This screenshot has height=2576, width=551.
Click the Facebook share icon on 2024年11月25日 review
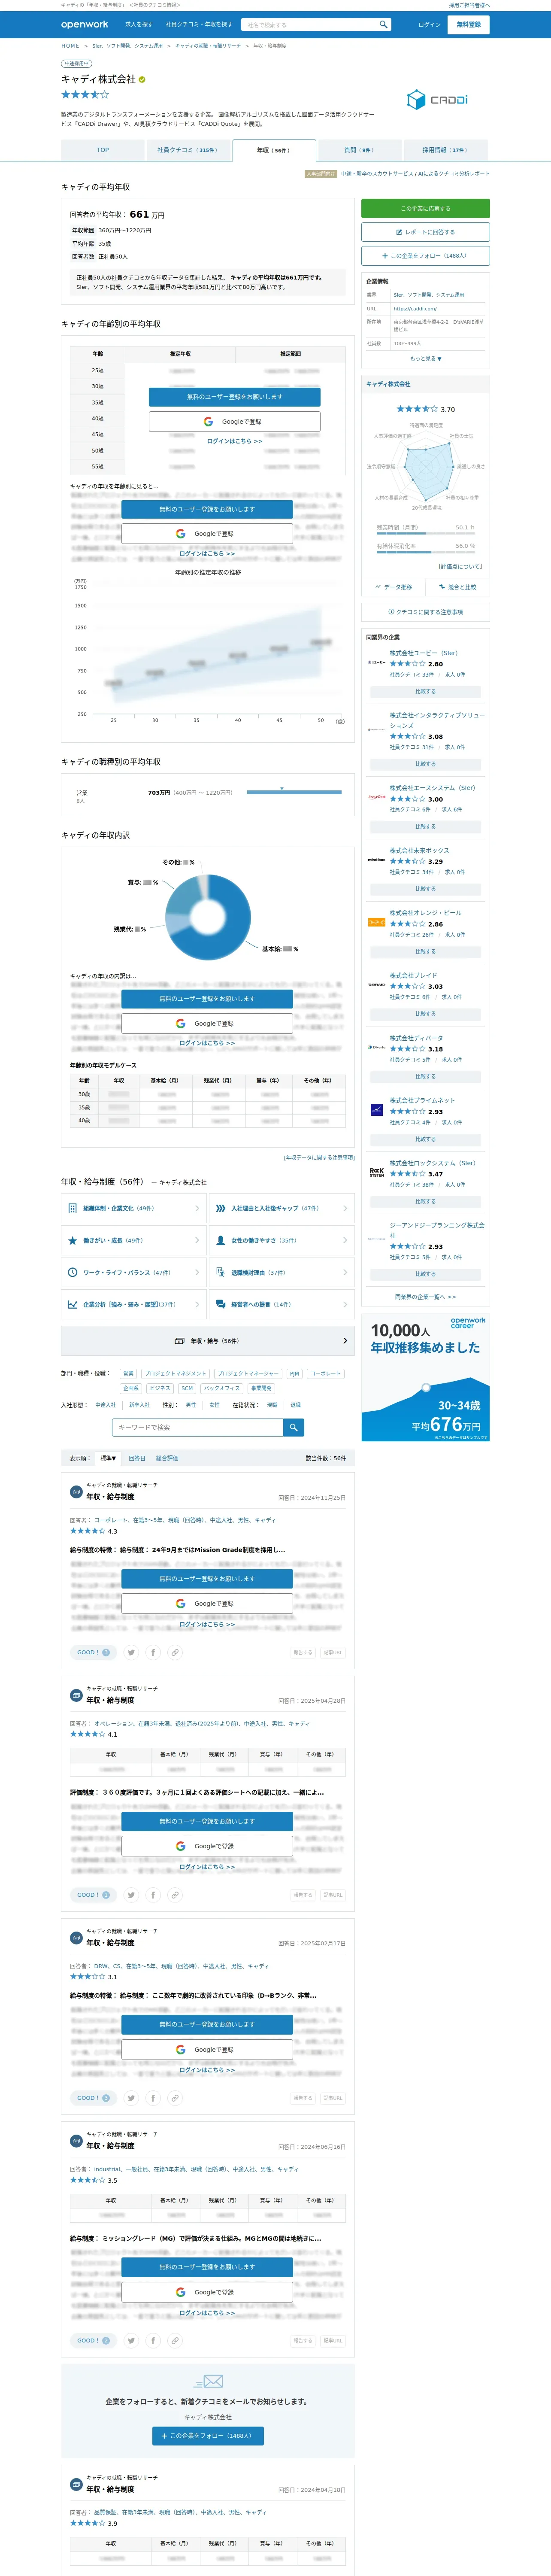pos(153,1652)
